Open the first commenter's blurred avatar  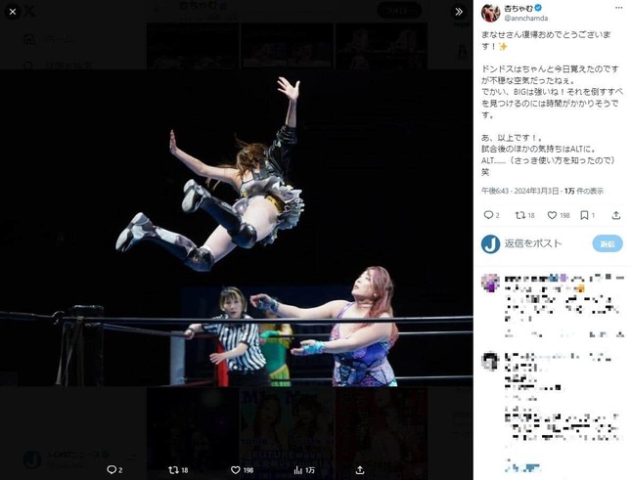tap(490, 284)
